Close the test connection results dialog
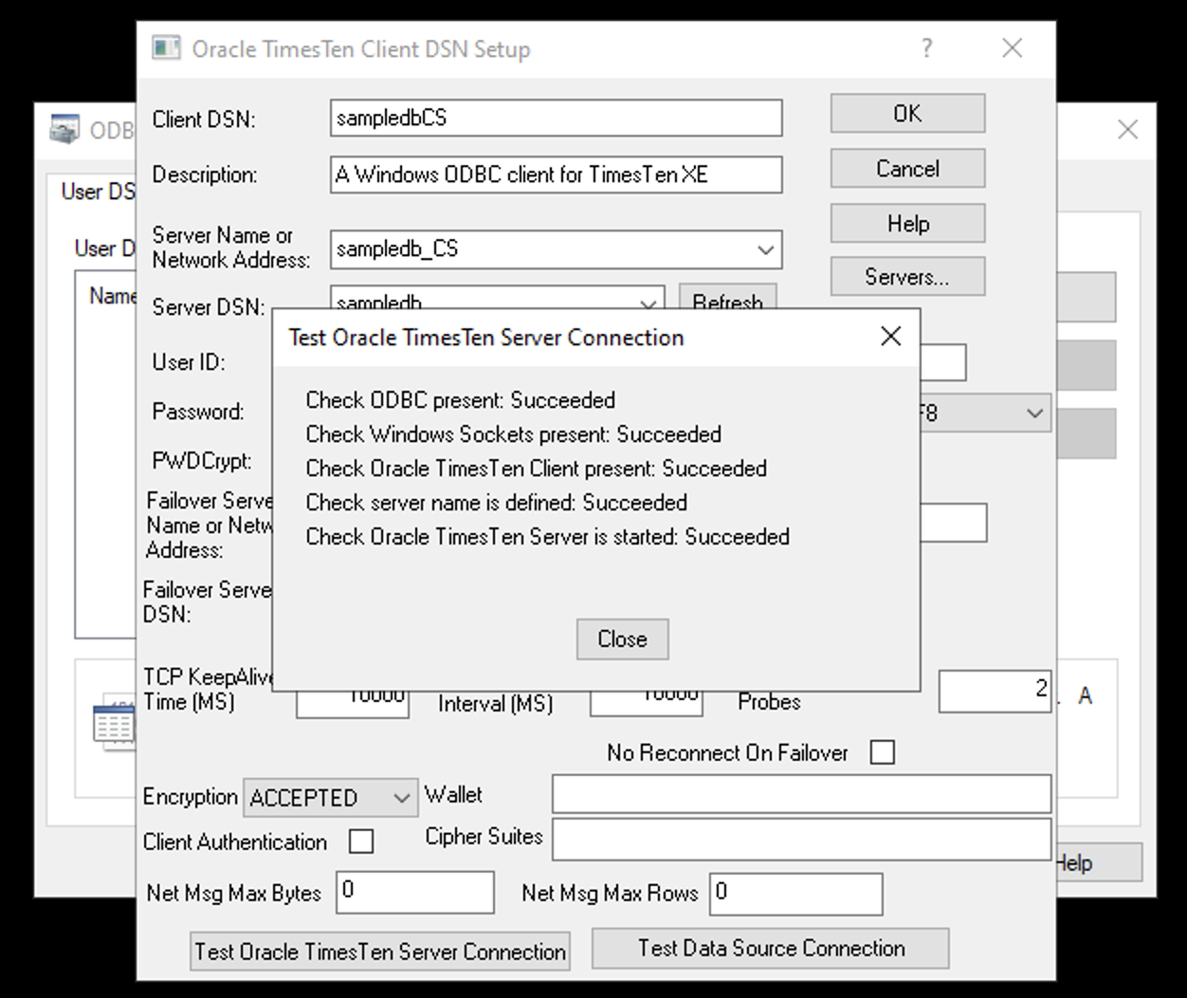 tap(621, 638)
